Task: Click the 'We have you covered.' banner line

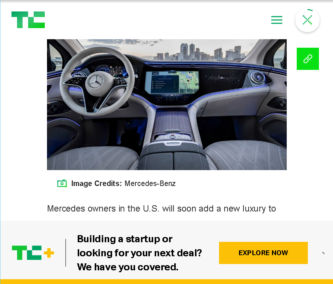Action: [128, 267]
